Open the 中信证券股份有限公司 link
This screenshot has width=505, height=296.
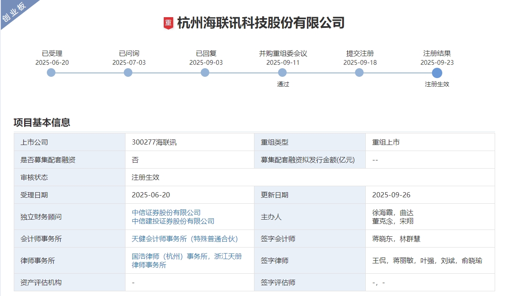coord(166,212)
